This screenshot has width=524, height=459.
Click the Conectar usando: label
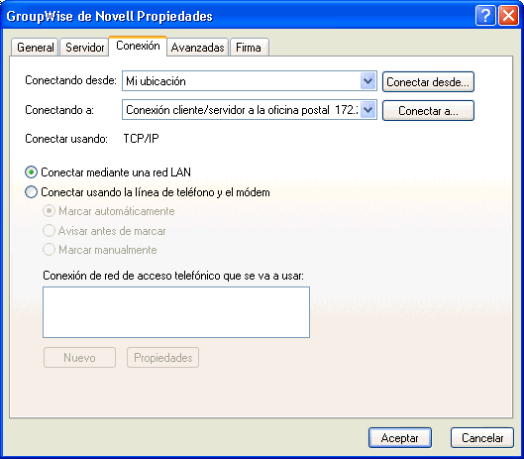pos(66,139)
